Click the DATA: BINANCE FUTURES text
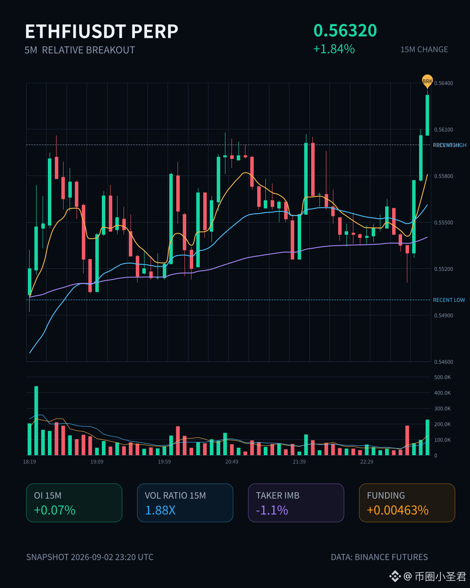The height and width of the screenshot is (588, 470). click(x=379, y=557)
